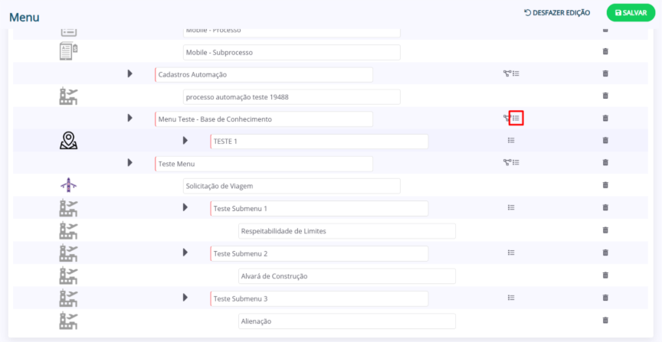Click factory icon beside Alvará de Construção
This screenshot has width=662, height=342.
click(68, 275)
